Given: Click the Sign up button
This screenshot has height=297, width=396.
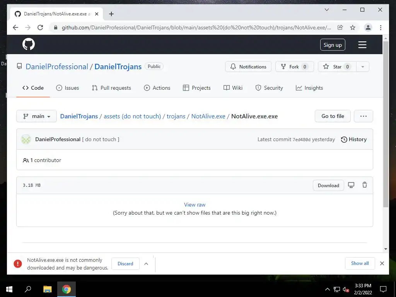Looking at the screenshot, I should (333, 45).
